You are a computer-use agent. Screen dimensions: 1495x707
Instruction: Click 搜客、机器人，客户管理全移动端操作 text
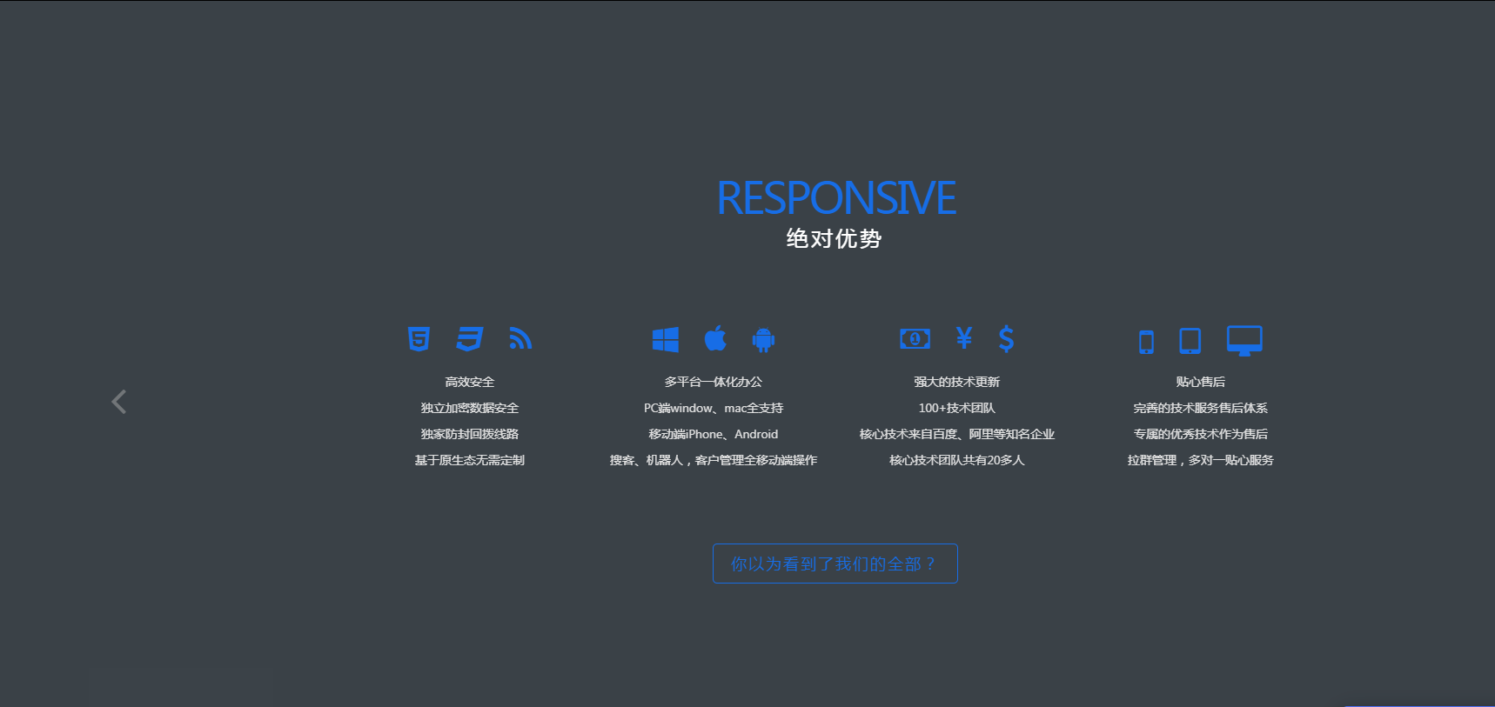pyautogui.click(x=714, y=460)
